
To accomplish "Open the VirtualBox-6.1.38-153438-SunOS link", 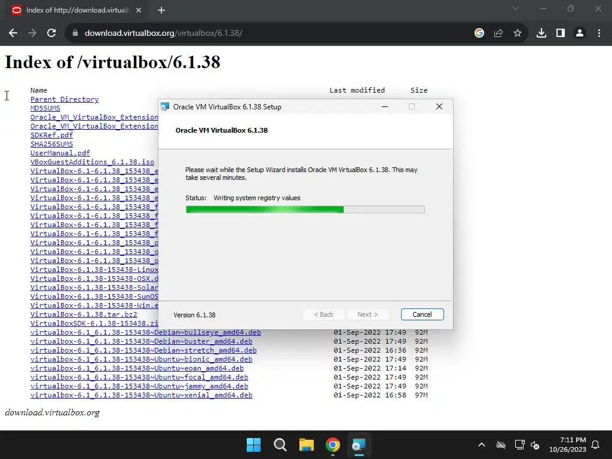I will [94, 296].
